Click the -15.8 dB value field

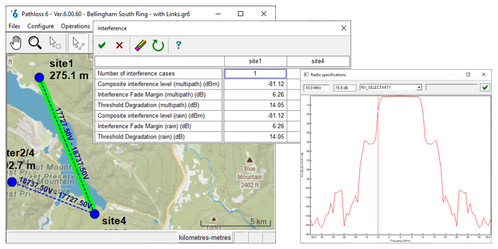click(x=344, y=88)
